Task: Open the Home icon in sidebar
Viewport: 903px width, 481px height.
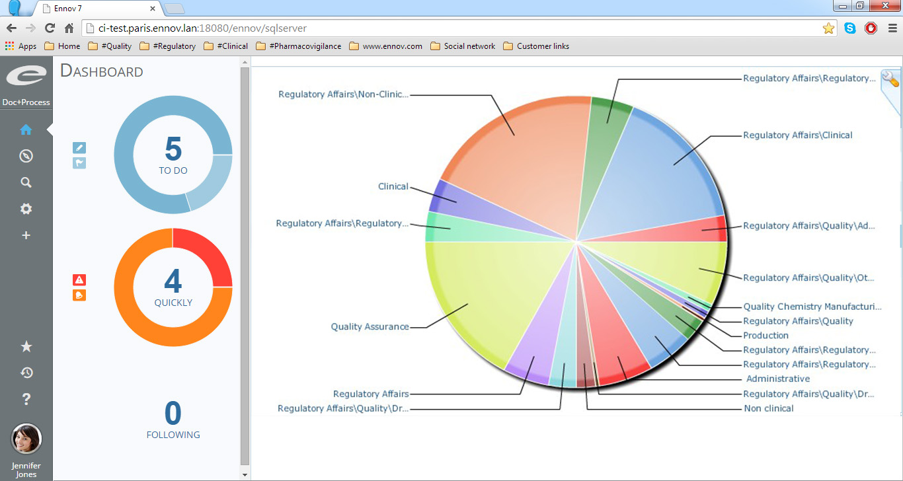Action: (x=26, y=129)
